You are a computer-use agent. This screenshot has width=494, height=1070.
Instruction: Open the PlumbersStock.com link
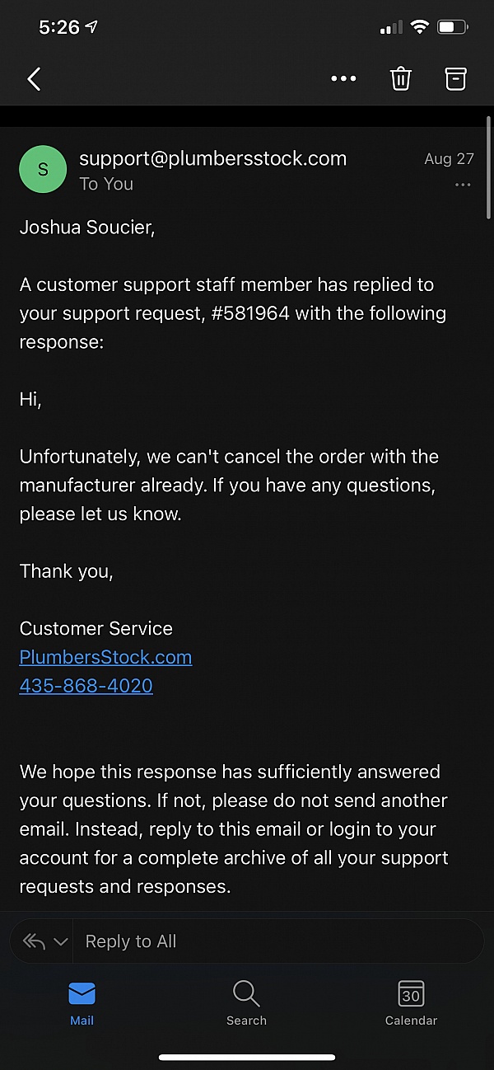coord(105,657)
